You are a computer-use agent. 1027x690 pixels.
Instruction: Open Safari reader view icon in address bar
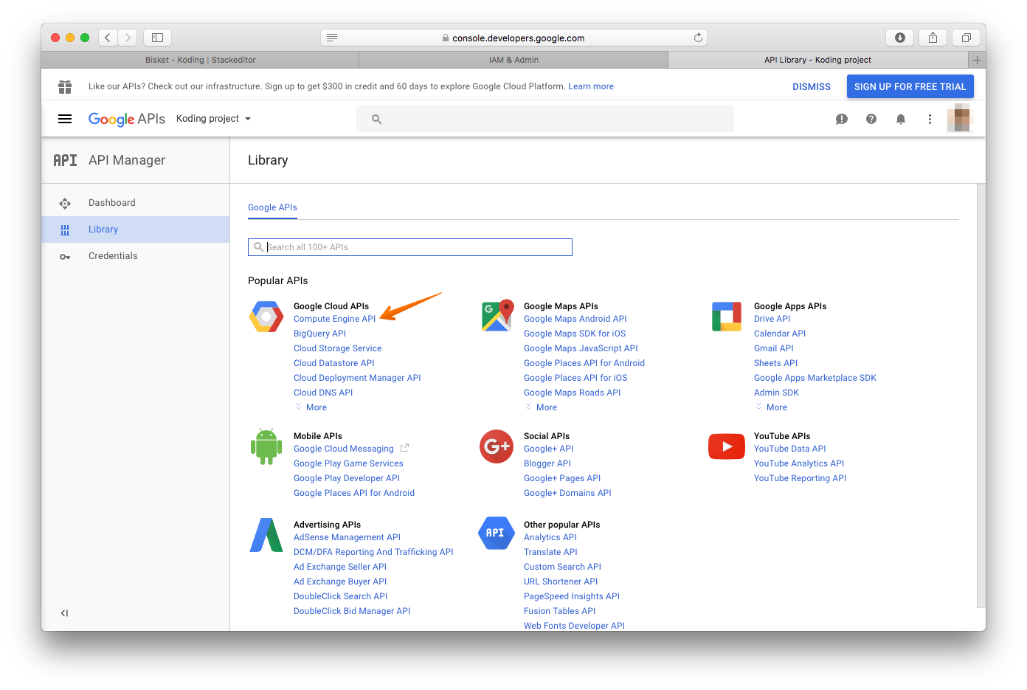(x=332, y=38)
